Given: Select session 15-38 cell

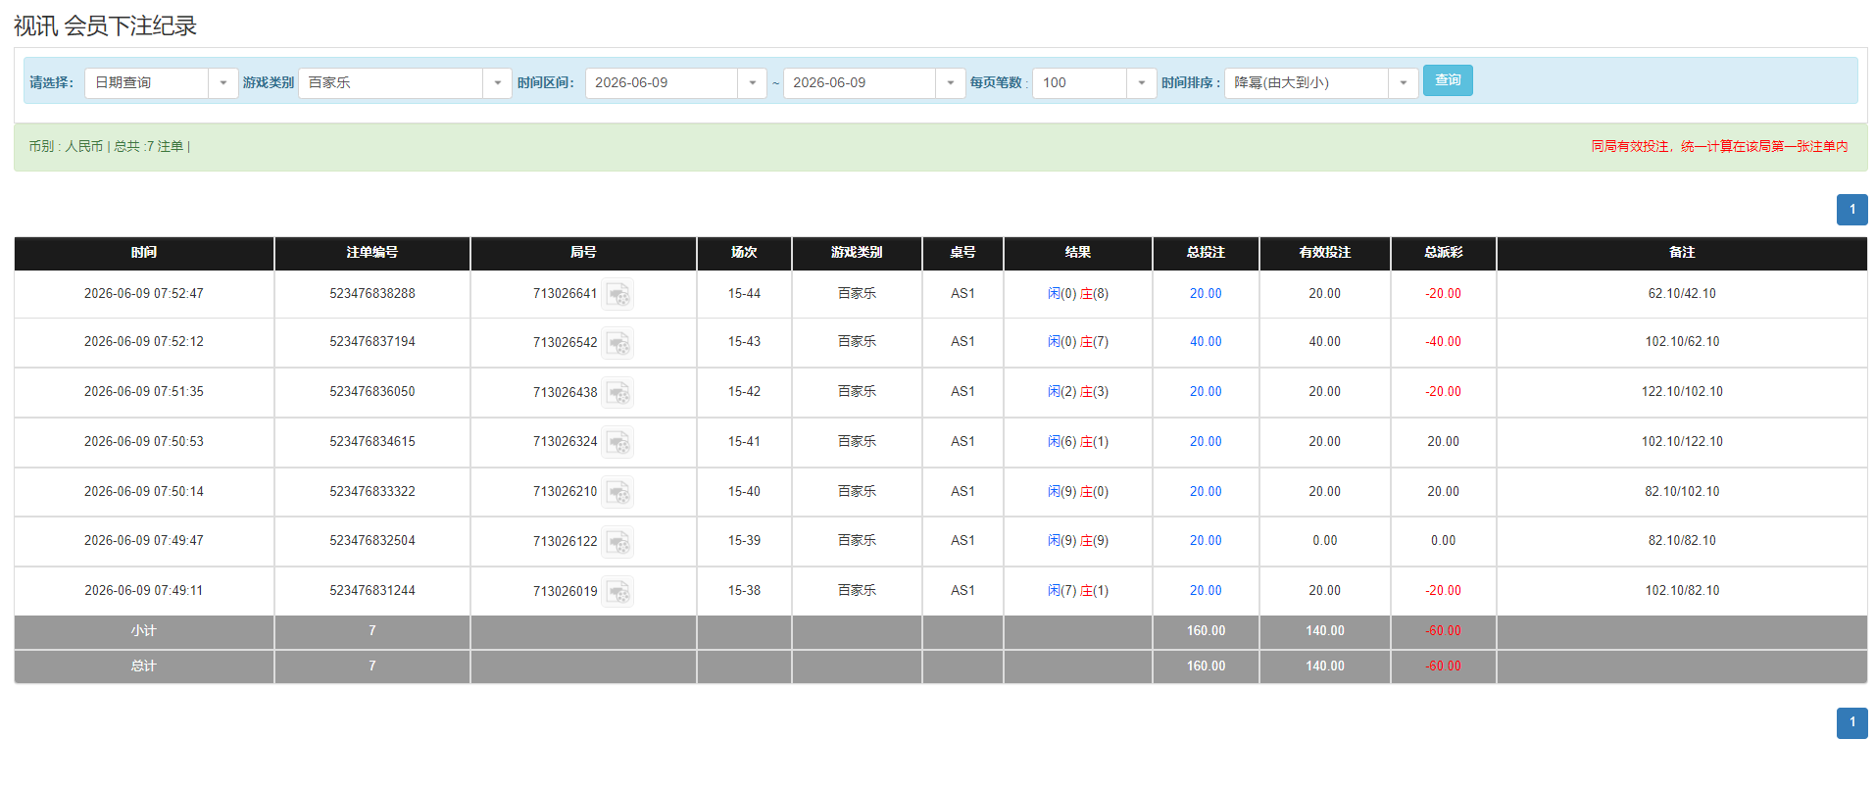Looking at the screenshot, I should coord(744,591).
